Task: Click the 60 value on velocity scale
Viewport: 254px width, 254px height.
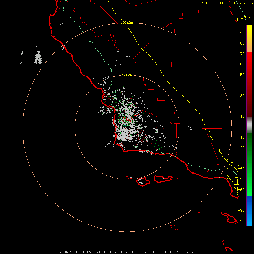Action: (x=242, y=64)
